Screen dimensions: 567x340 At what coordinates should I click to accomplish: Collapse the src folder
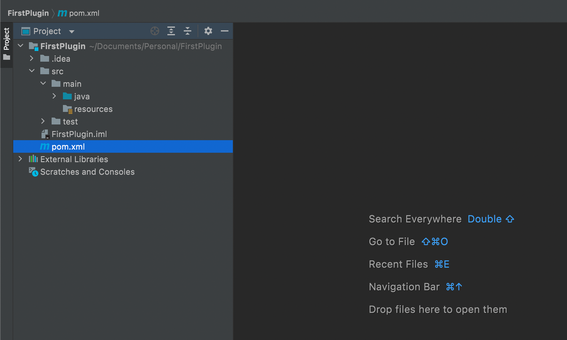[x=32, y=71]
